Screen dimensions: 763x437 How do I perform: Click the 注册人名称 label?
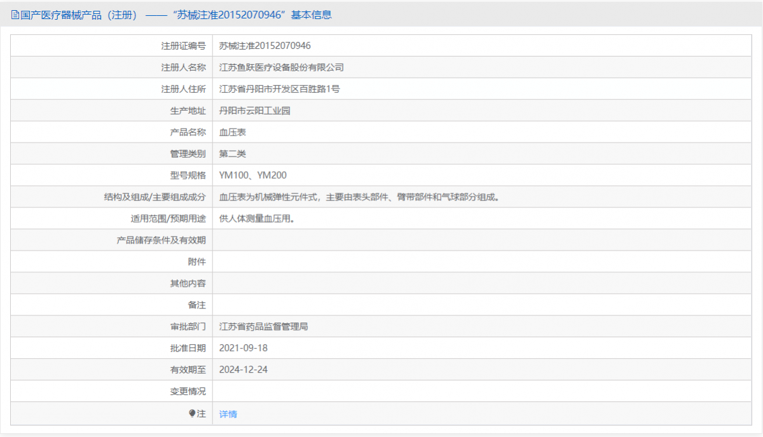coord(184,67)
